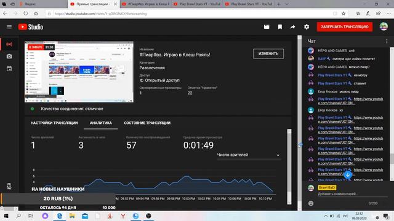The height and width of the screenshot is (221, 394).
Task: Open the browser three-dot settings menu
Action: [388, 14]
